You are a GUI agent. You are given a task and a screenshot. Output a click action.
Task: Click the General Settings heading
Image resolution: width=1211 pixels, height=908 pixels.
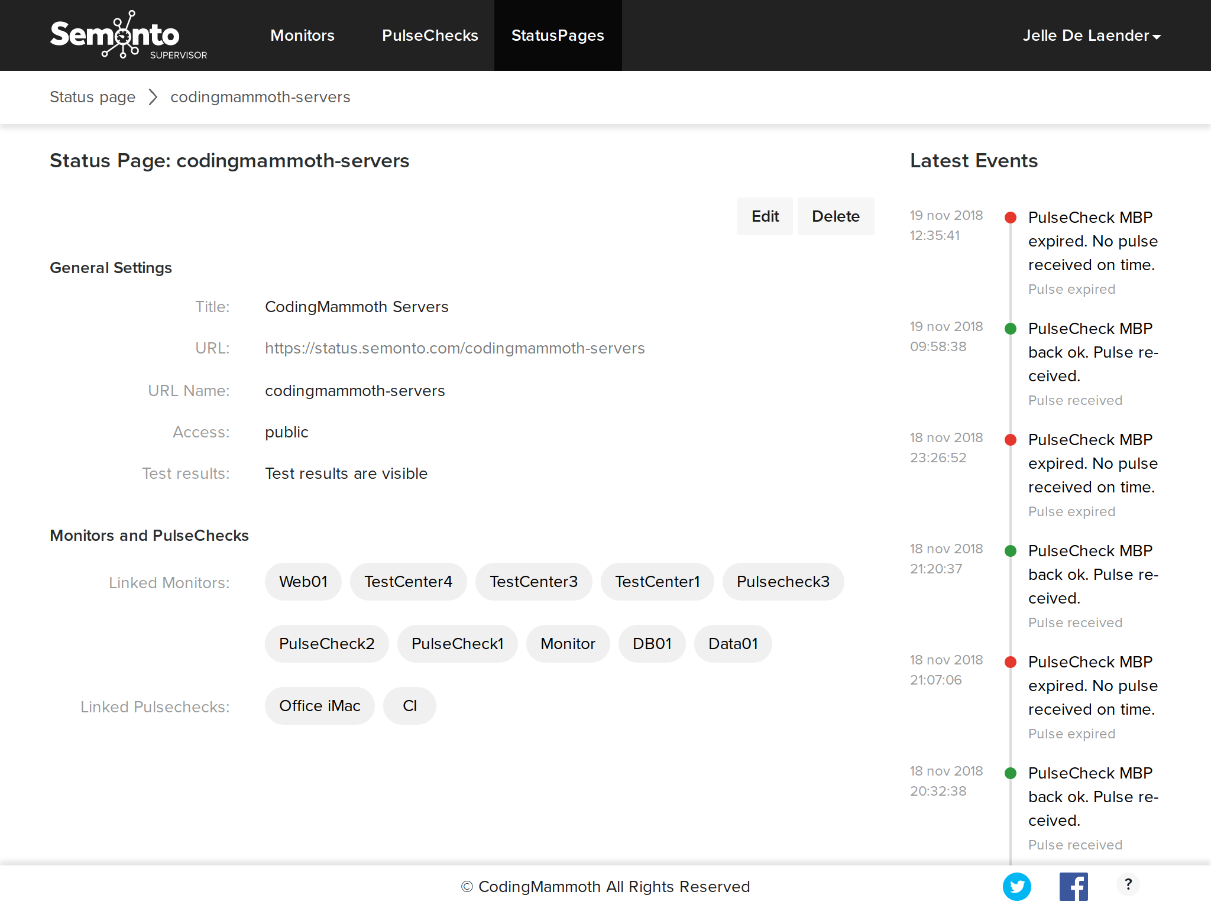point(111,268)
